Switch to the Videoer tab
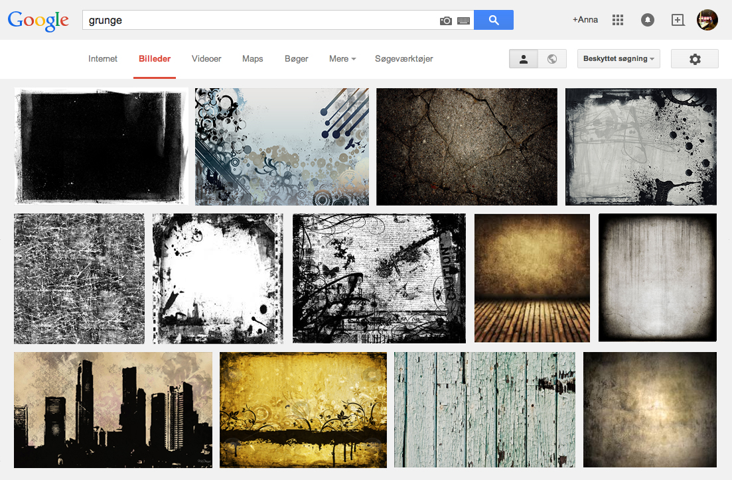Viewport: 732px width, 480px height. (206, 59)
